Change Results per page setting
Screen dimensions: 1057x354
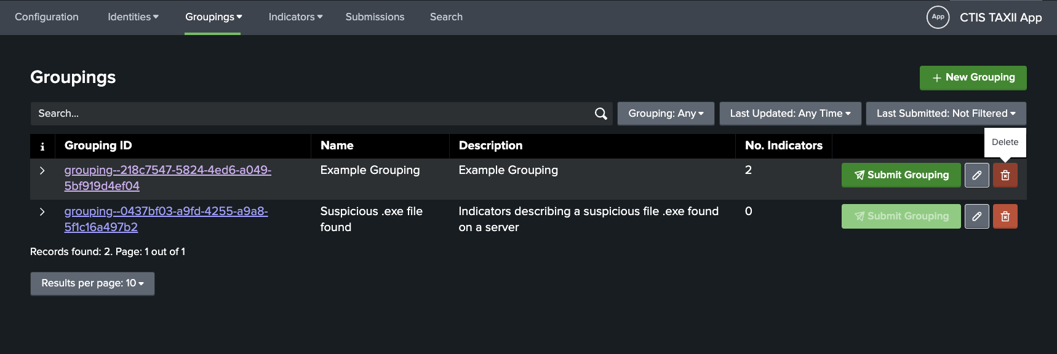92,283
